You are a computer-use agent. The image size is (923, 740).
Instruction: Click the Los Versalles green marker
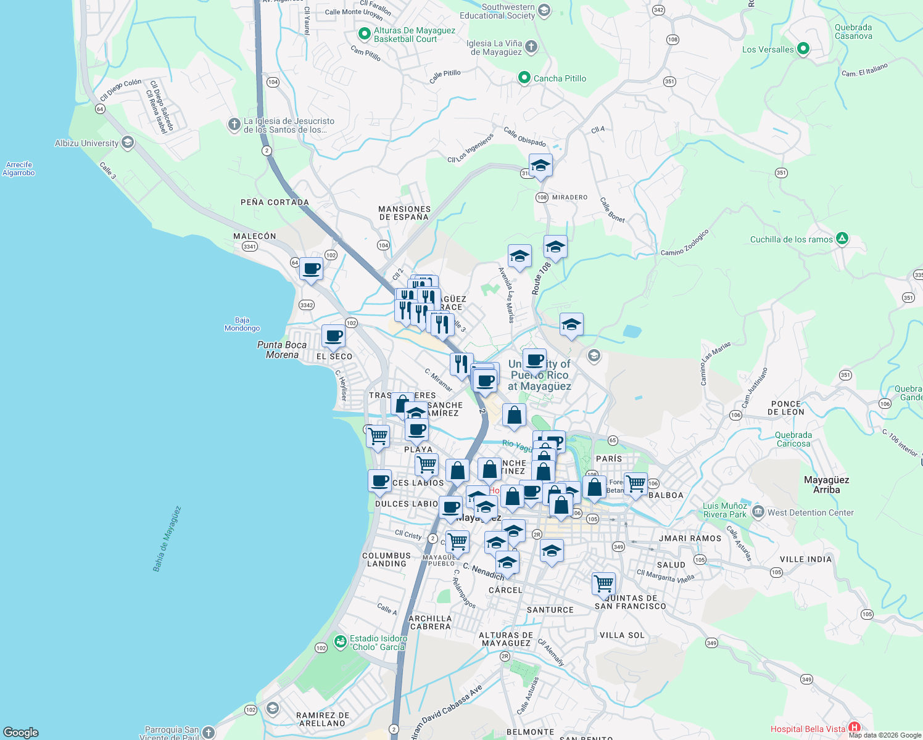click(x=803, y=47)
